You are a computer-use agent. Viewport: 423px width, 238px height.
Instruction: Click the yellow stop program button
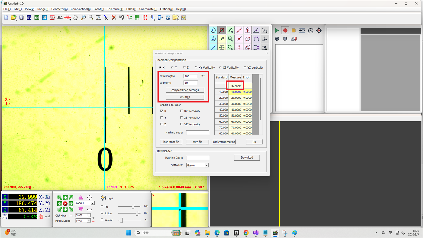click(294, 31)
